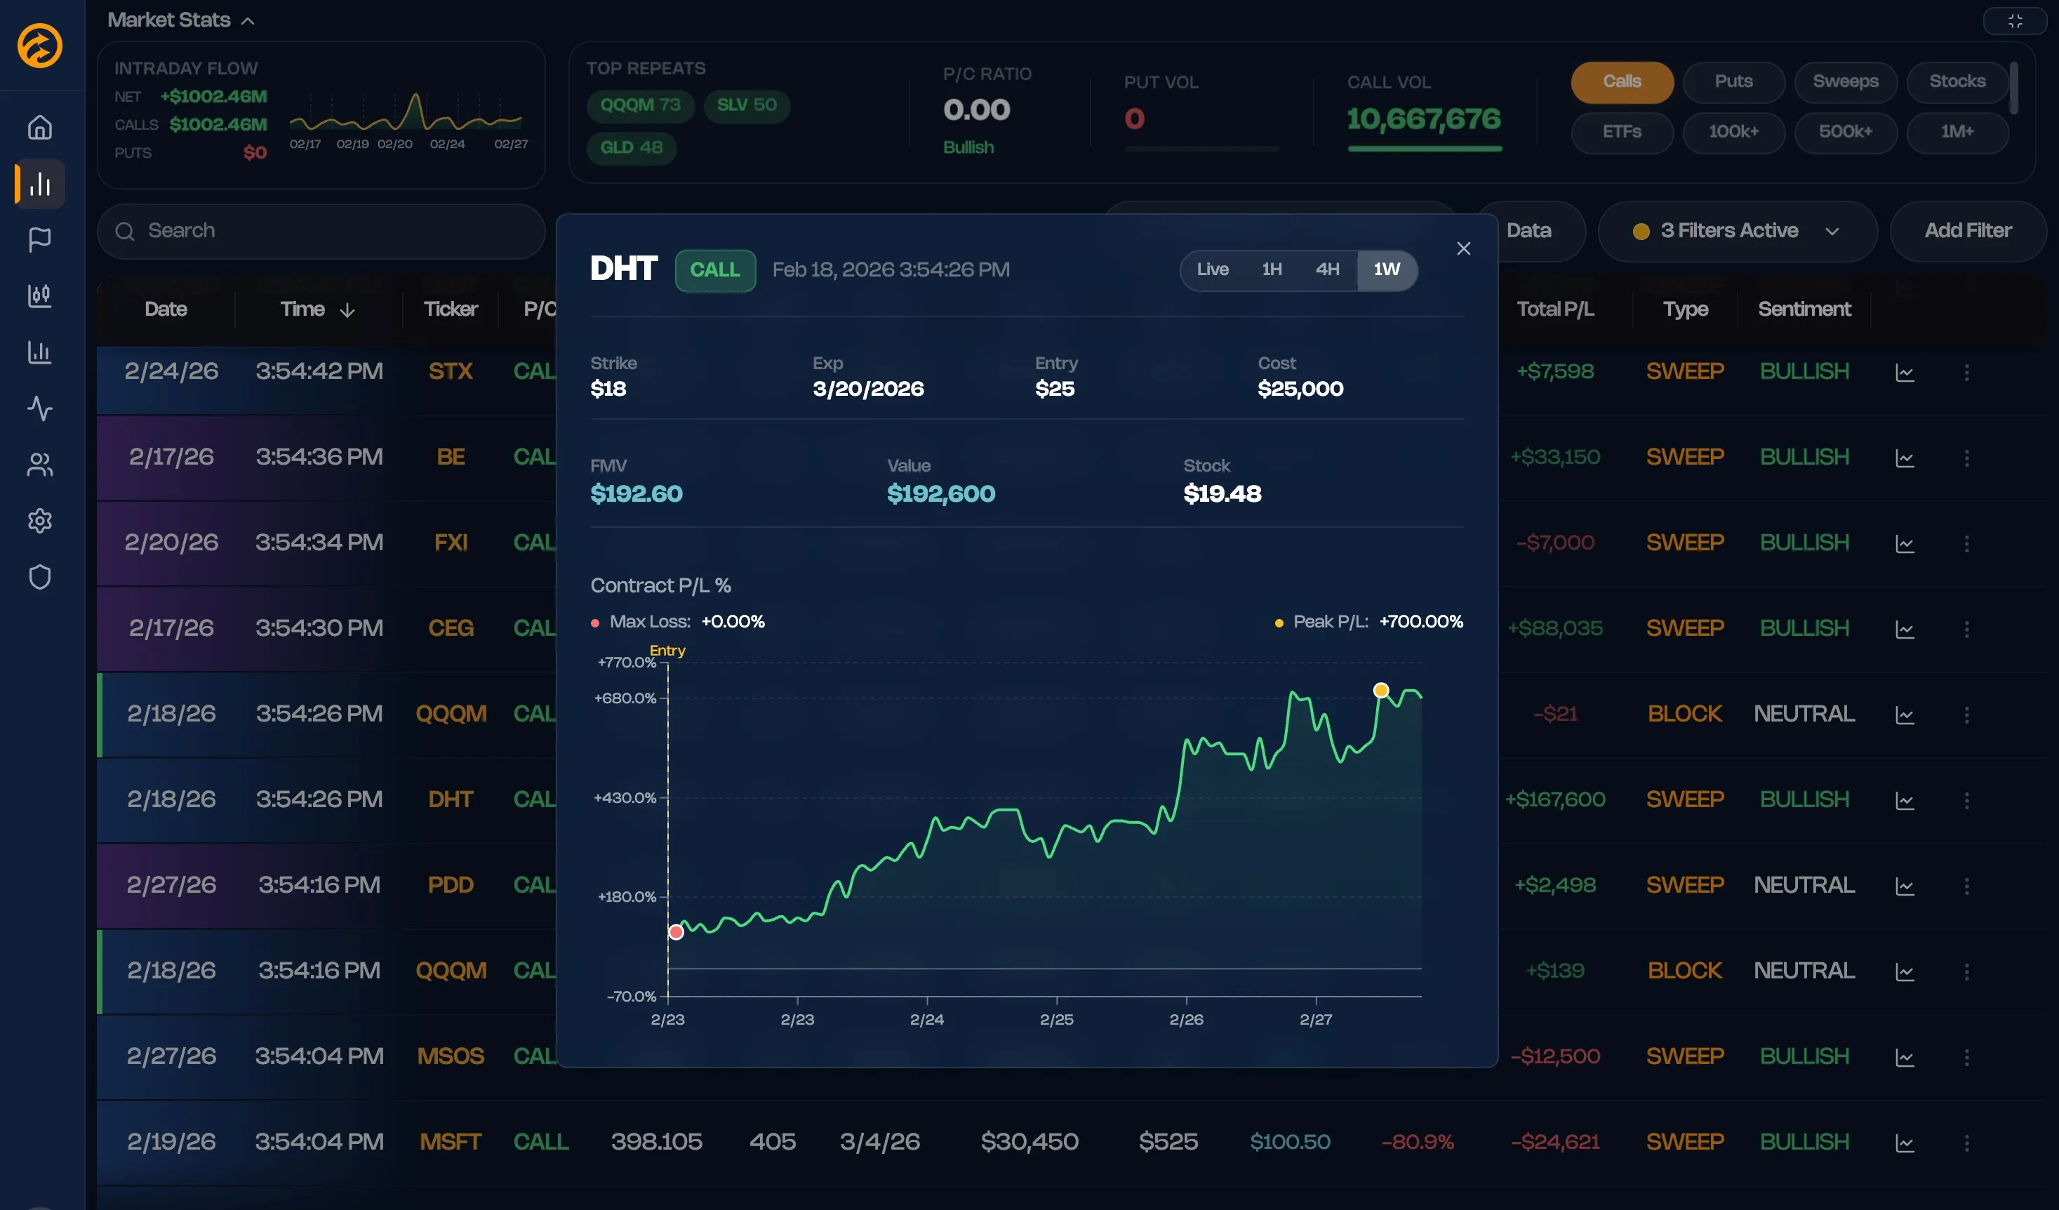Select the Puts filter toggle

point(1733,81)
